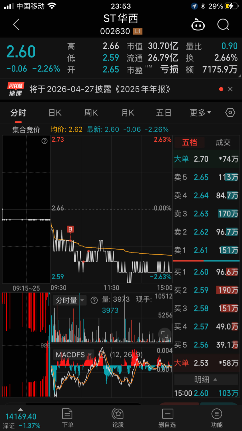Switch to 周K chart tab
The height and width of the screenshot is (431, 242).
coord(91,113)
